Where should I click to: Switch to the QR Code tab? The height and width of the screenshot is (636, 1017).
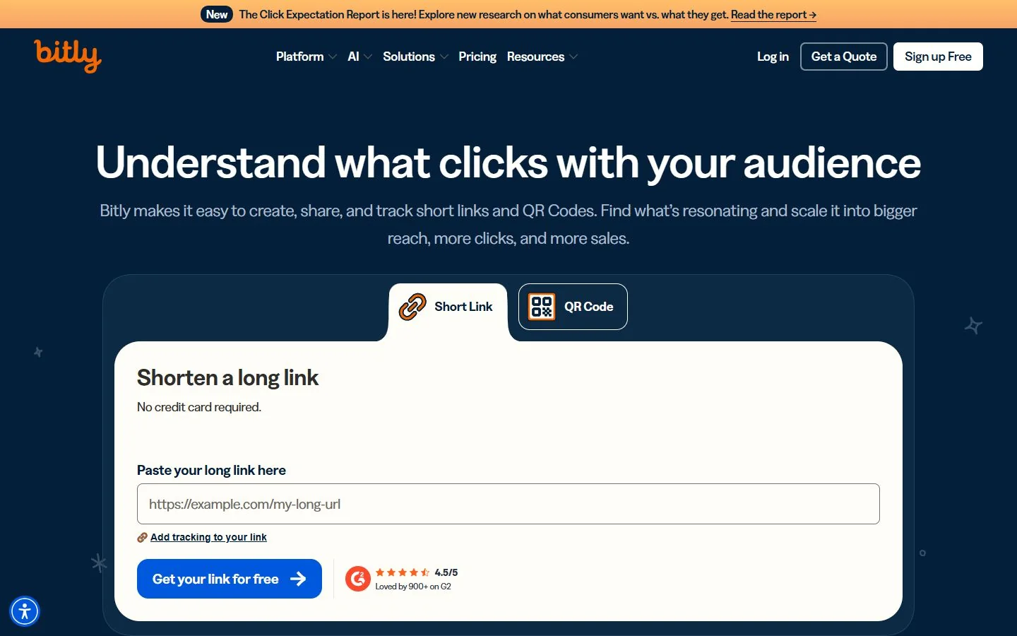click(573, 307)
